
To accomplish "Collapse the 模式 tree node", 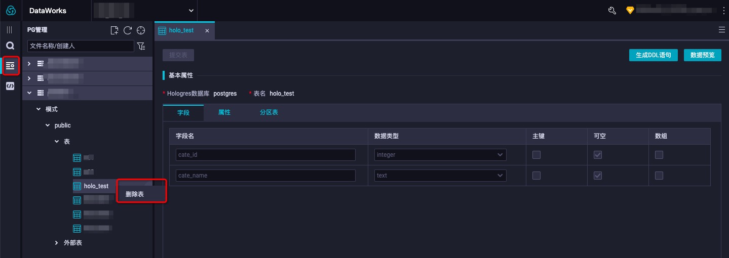I will pyautogui.click(x=39, y=109).
